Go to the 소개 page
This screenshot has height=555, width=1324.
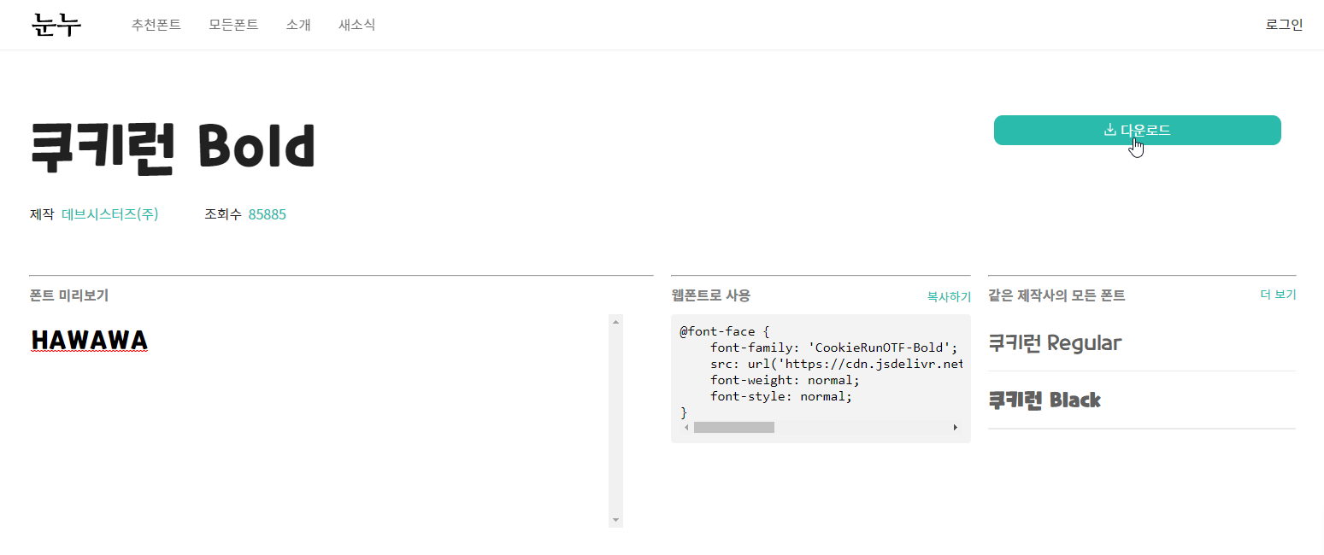coord(298,25)
